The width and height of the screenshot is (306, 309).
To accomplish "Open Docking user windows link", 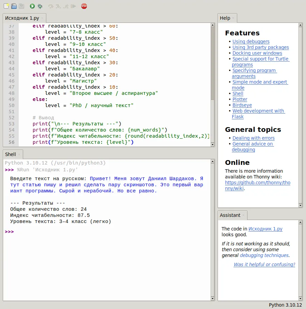I will [257, 53].
